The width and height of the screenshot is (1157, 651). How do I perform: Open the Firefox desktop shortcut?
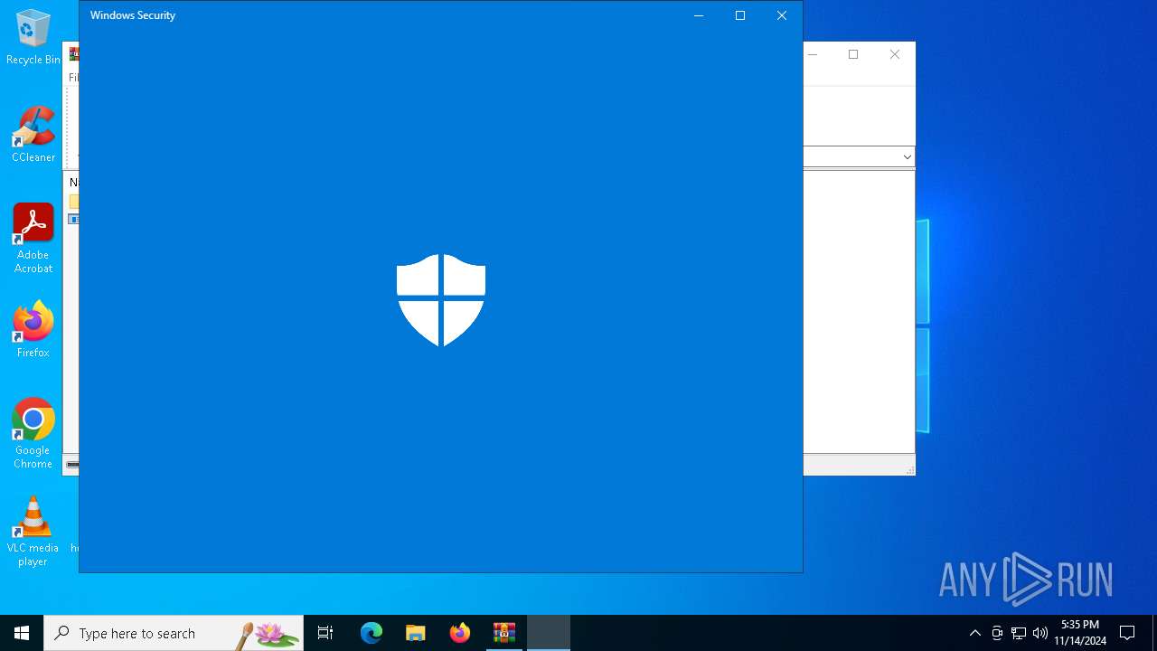pos(33,330)
